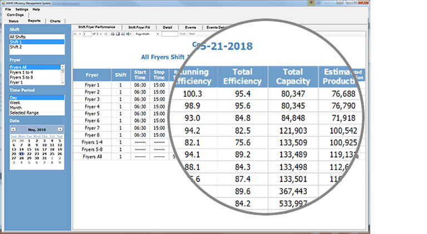This screenshot has width=427, height=234.
Task: Pick May 15 on the calendar
Action: coord(30,150)
